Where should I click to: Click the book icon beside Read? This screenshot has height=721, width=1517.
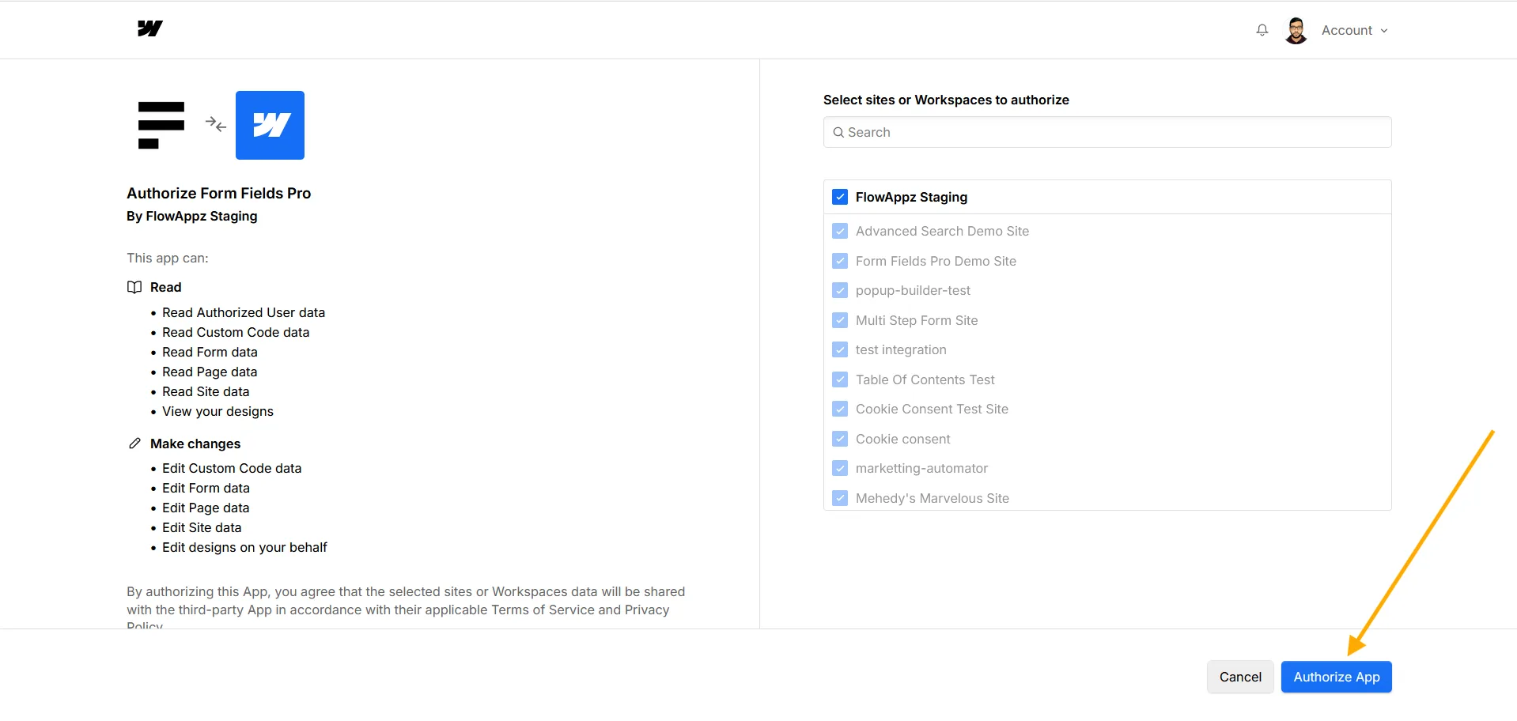134,287
